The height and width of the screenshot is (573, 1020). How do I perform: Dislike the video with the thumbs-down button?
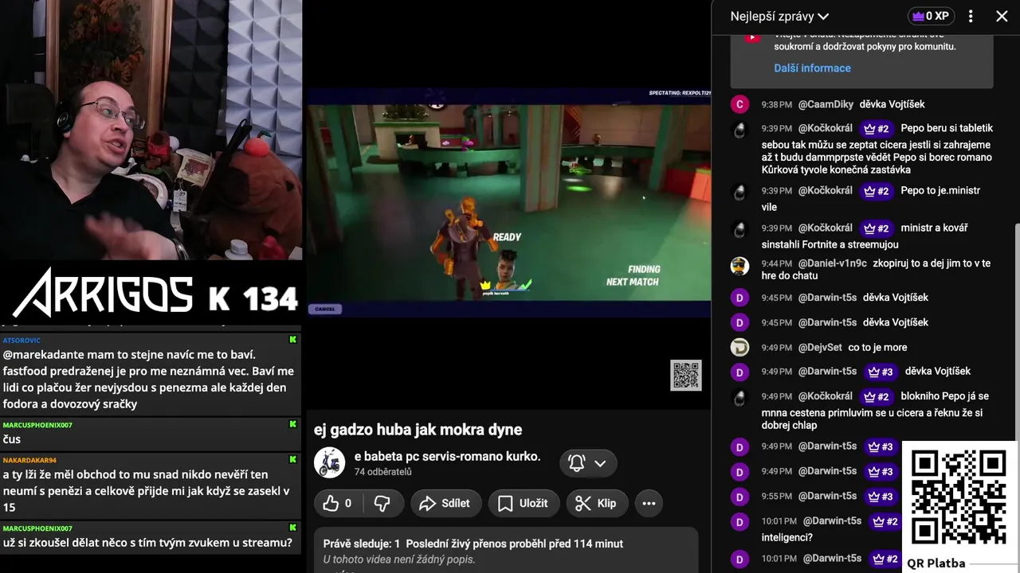coord(382,503)
